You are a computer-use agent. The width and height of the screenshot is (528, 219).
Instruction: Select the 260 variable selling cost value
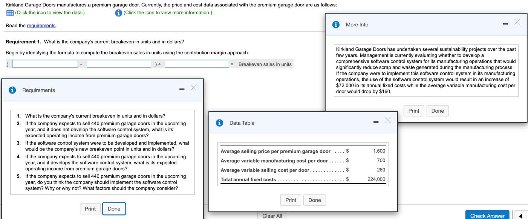(381, 170)
